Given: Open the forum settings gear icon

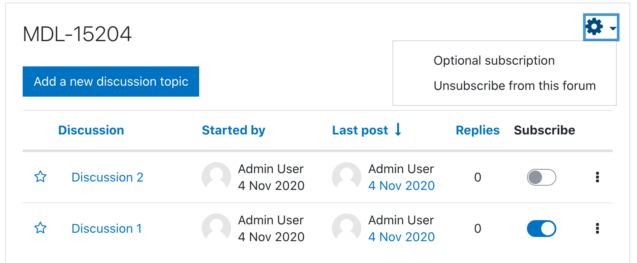Looking at the screenshot, I should point(594,27).
